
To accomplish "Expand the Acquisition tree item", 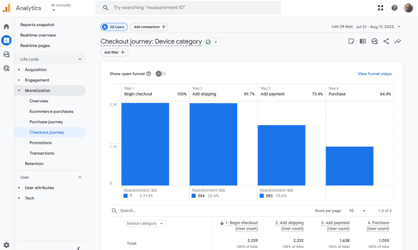I will coord(19,70).
